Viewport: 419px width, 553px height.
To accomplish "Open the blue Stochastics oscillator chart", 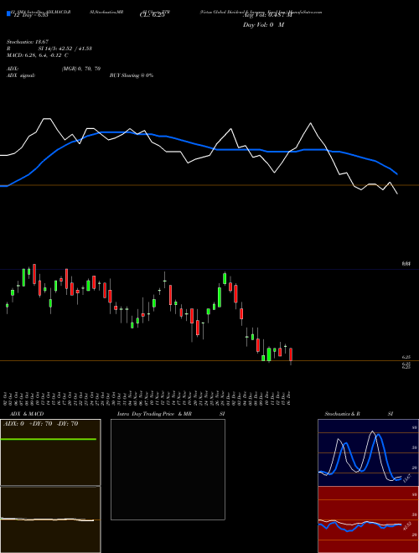I will [368, 452].
